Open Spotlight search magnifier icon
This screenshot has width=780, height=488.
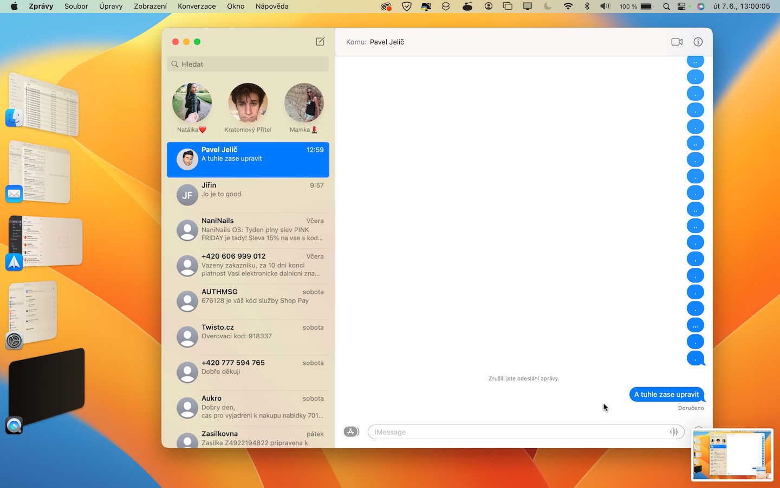(666, 7)
